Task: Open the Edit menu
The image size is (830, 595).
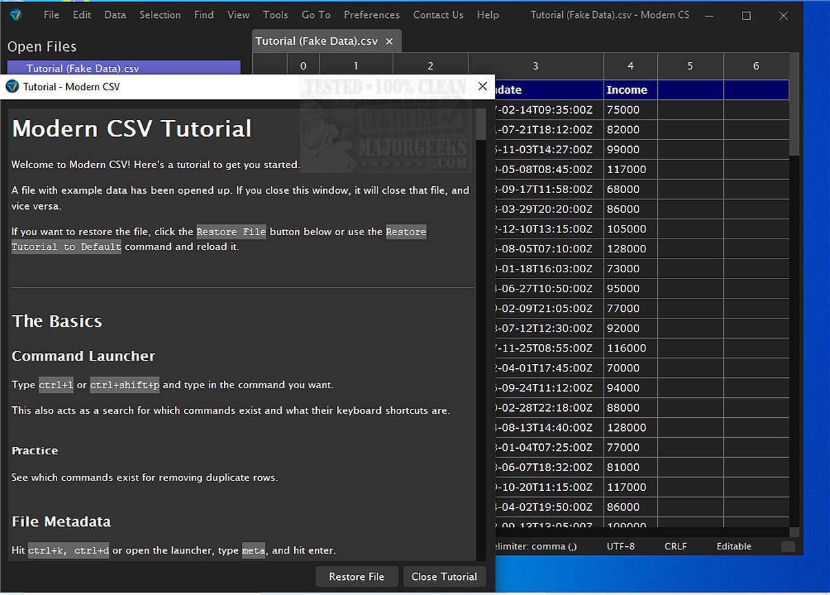Action: (82, 14)
